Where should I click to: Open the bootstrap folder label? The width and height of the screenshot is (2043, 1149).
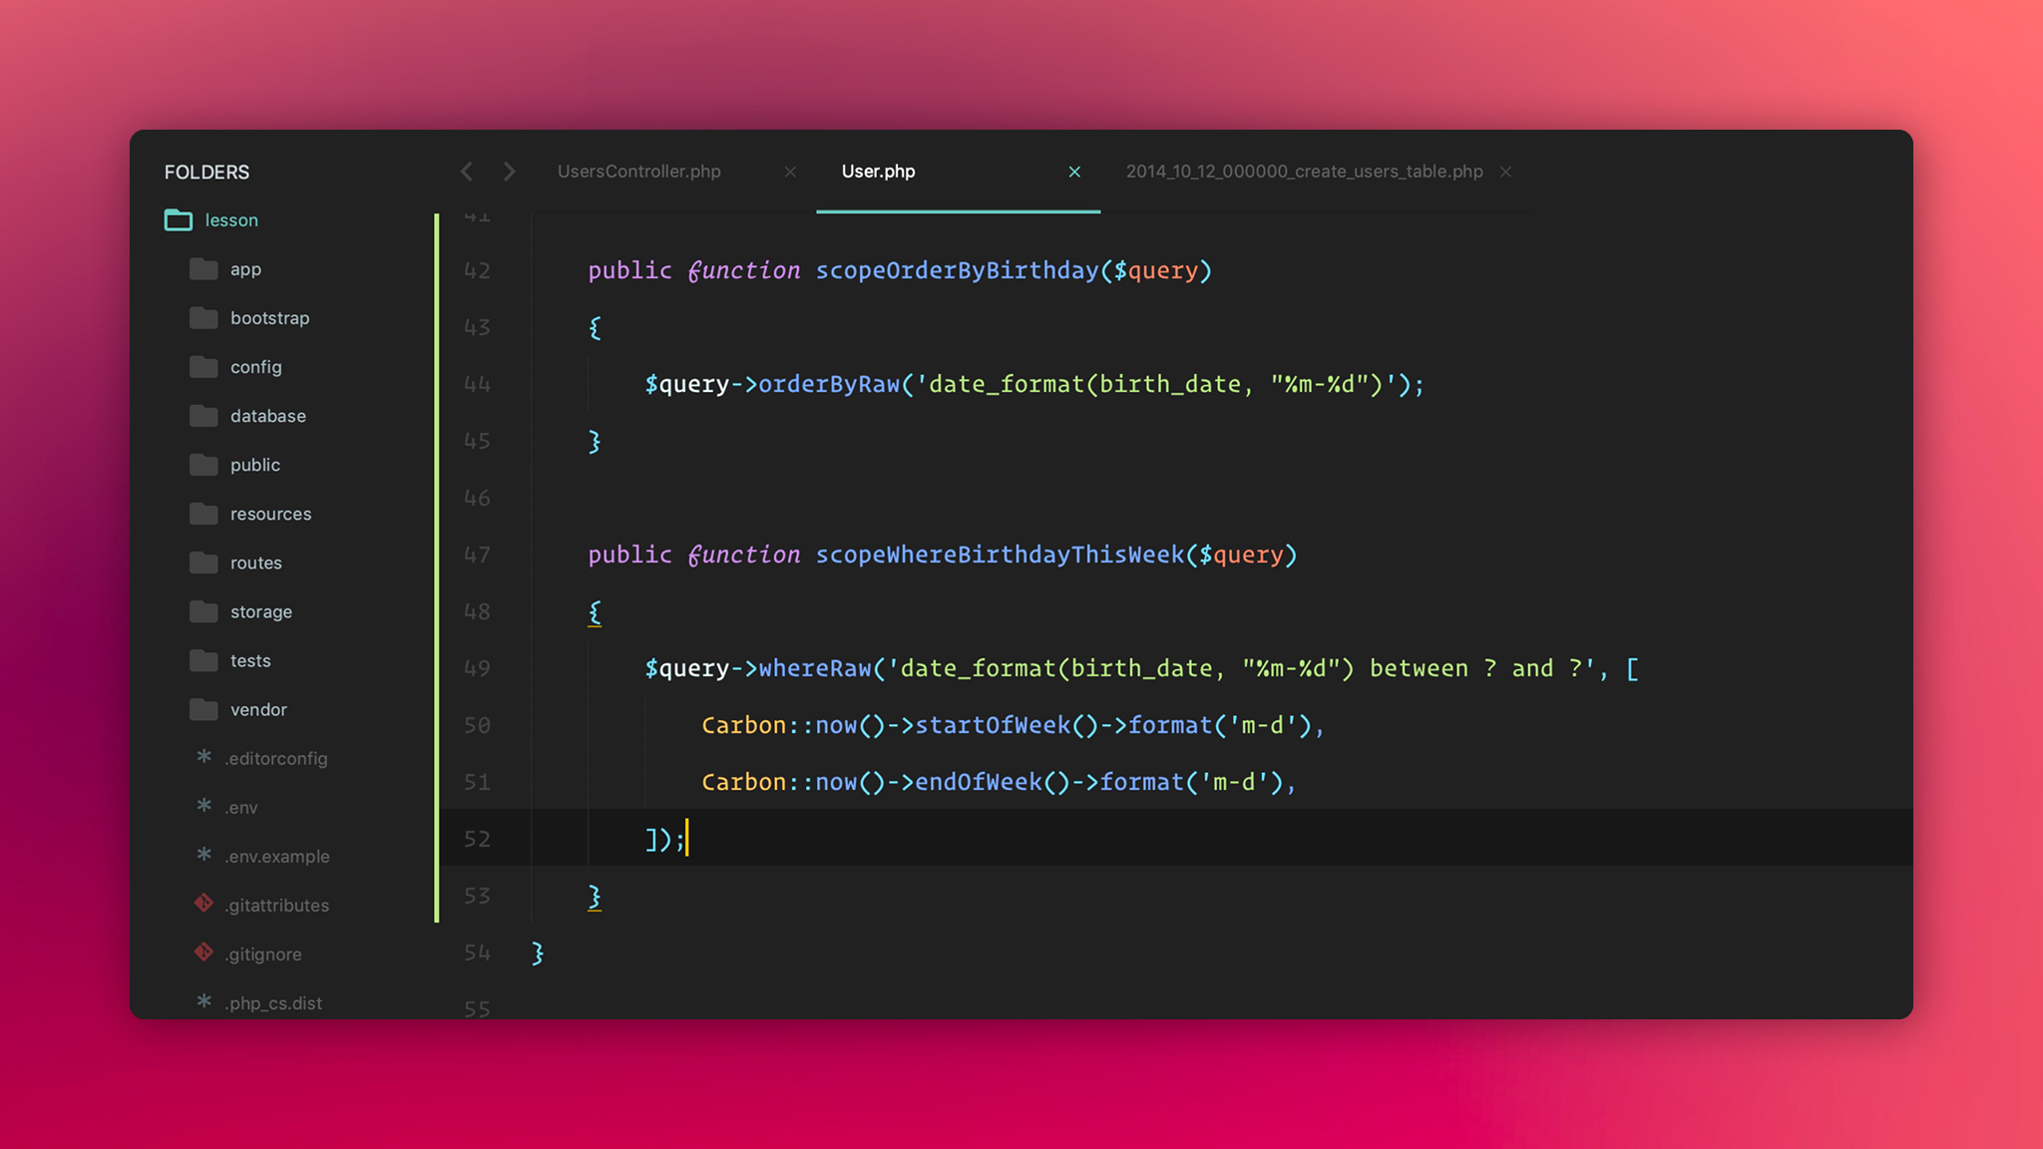click(269, 318)
